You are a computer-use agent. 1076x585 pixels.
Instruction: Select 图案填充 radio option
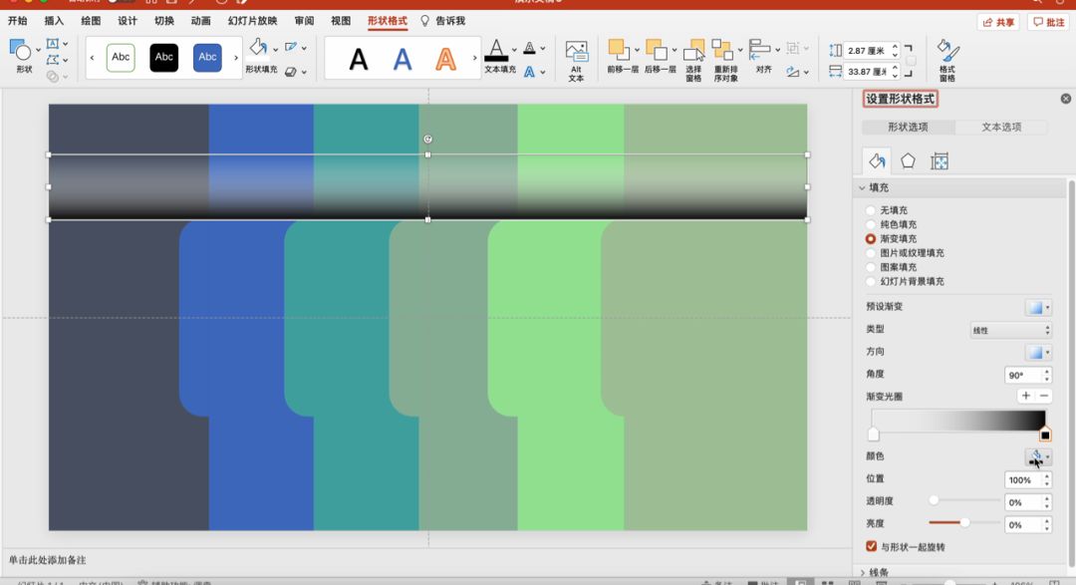871,267
